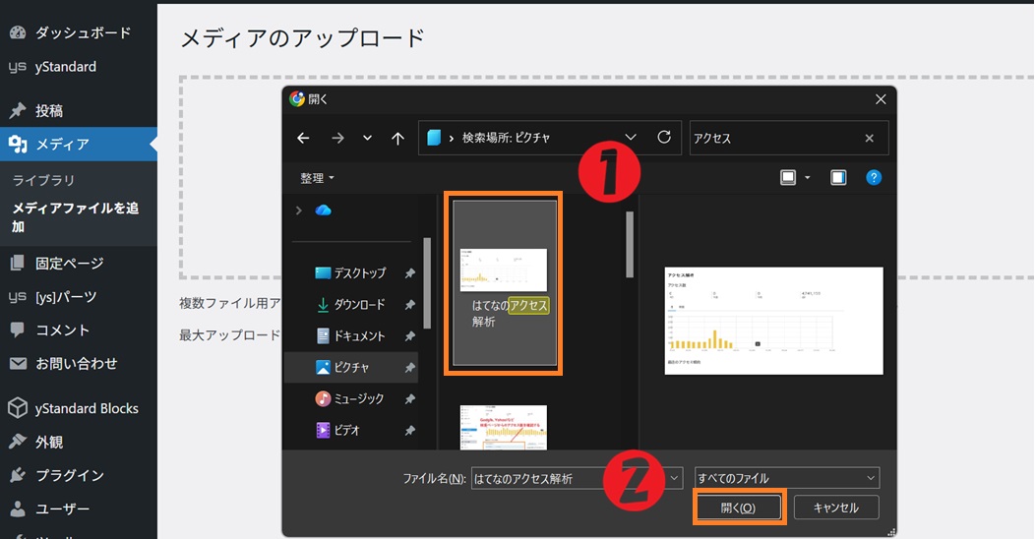
Task: Open the blue help icon
Action: (874, 177)
